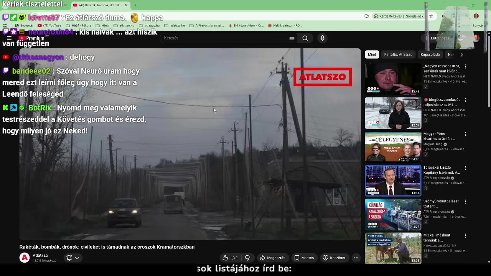Expand the notification options chevron
This screenshot has width=491, height=276.
pos(77,258)
